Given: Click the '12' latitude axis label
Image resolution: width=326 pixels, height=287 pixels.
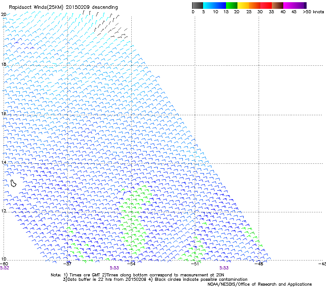Looking at the screenshot, I should point(4,211).
